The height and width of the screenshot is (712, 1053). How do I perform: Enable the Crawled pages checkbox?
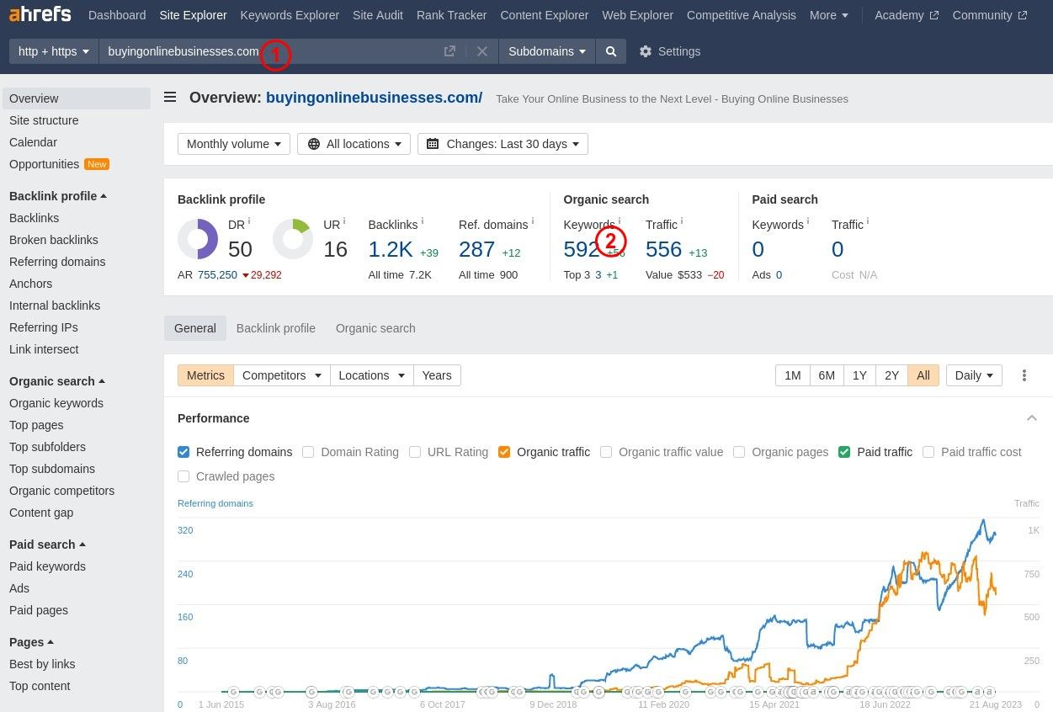[x=183, y=476]
